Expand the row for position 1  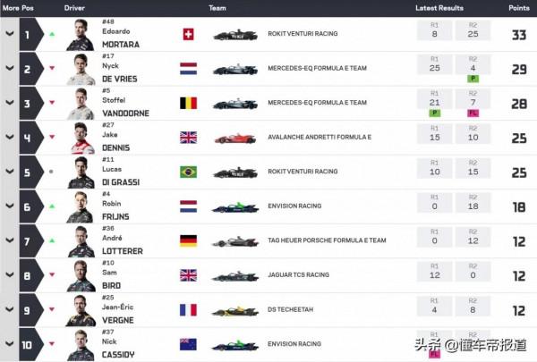[10, 35]
